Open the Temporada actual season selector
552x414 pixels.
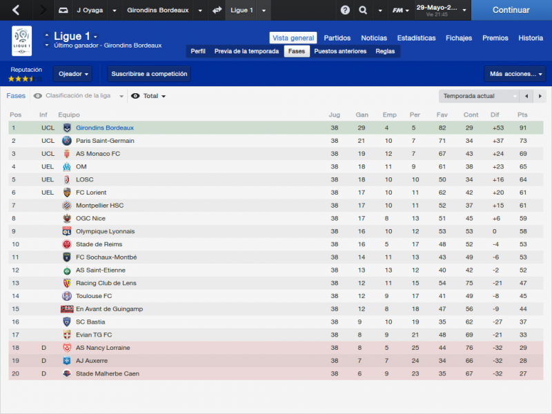click(x=479, y=96)
